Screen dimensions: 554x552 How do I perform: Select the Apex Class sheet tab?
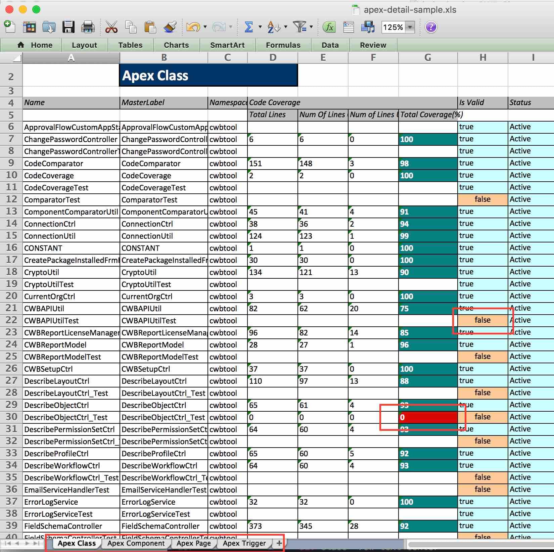(77, 543)
